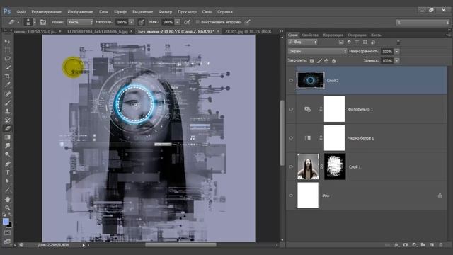Create new adjustment layer icon
This screenshot has width=453, height=255.
click(414, 245)
